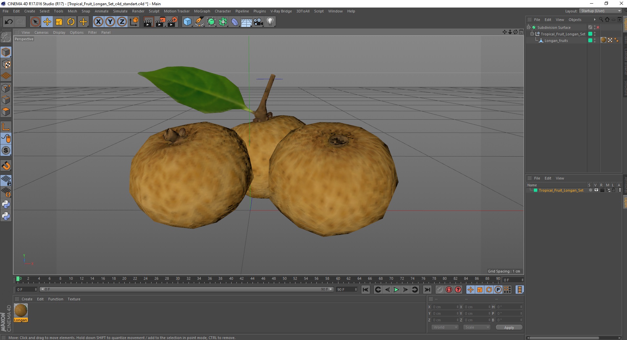Click the Undo arrow icon

click(x=9, y=22)
